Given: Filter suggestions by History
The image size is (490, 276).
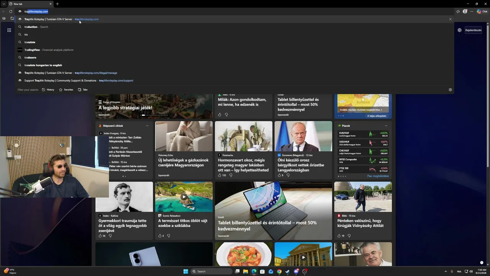Looking at the screenshot, I should click(48, 90).
